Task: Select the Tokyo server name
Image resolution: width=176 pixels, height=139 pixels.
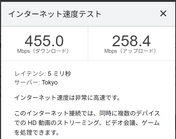Action: 50,82
